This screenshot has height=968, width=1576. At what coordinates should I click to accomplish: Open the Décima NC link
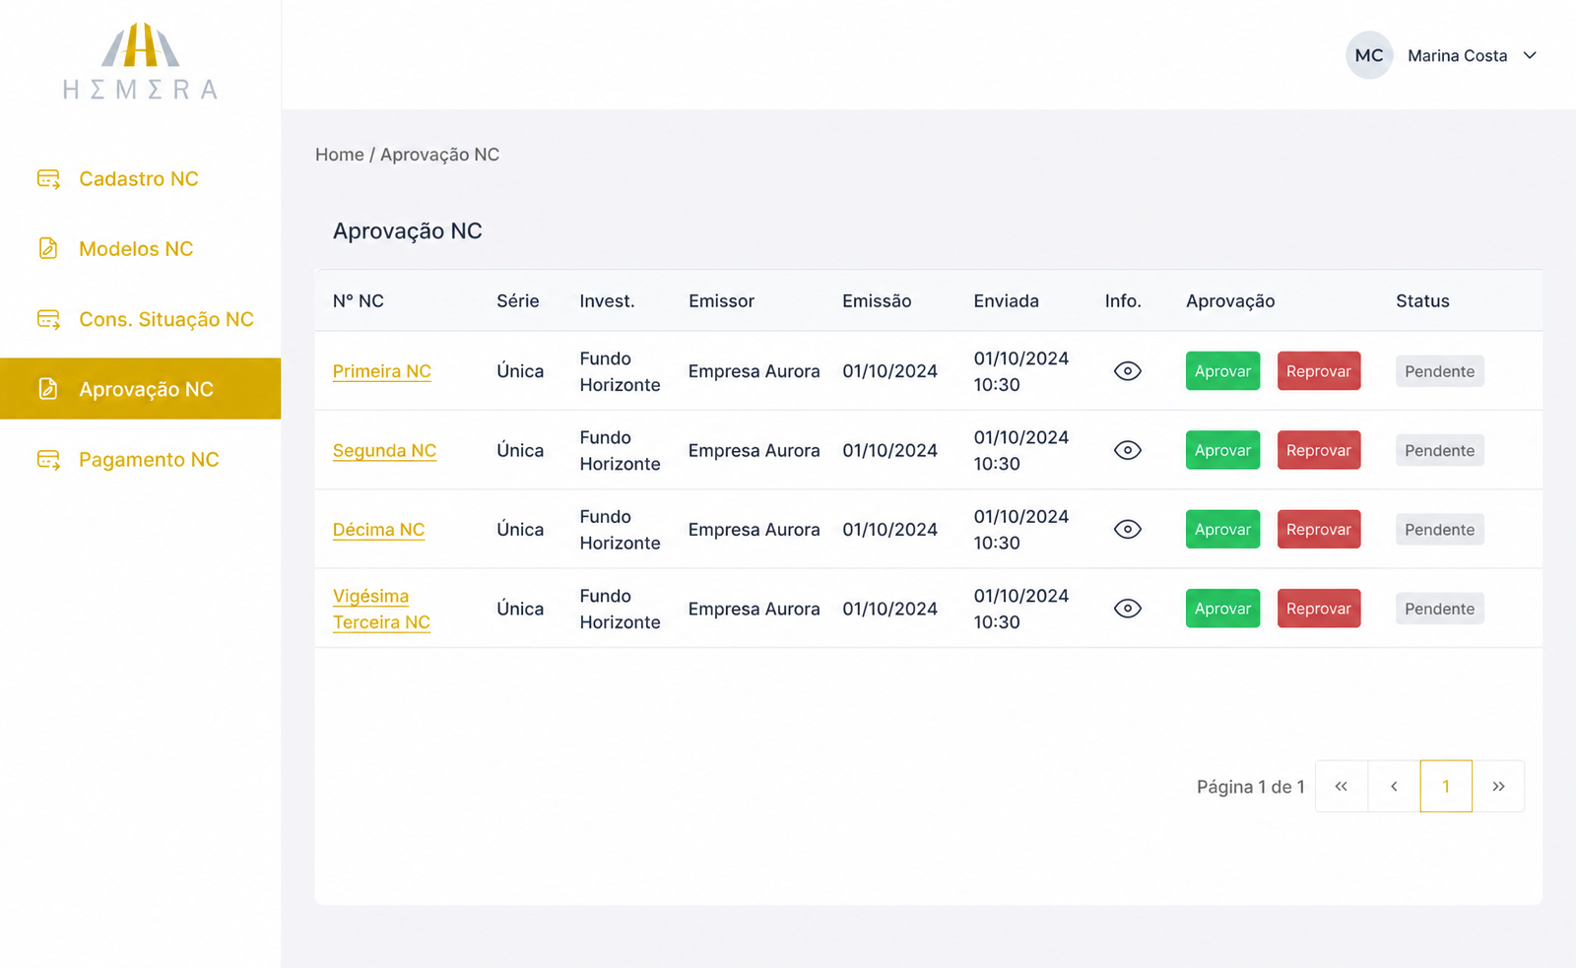[378, 530]
